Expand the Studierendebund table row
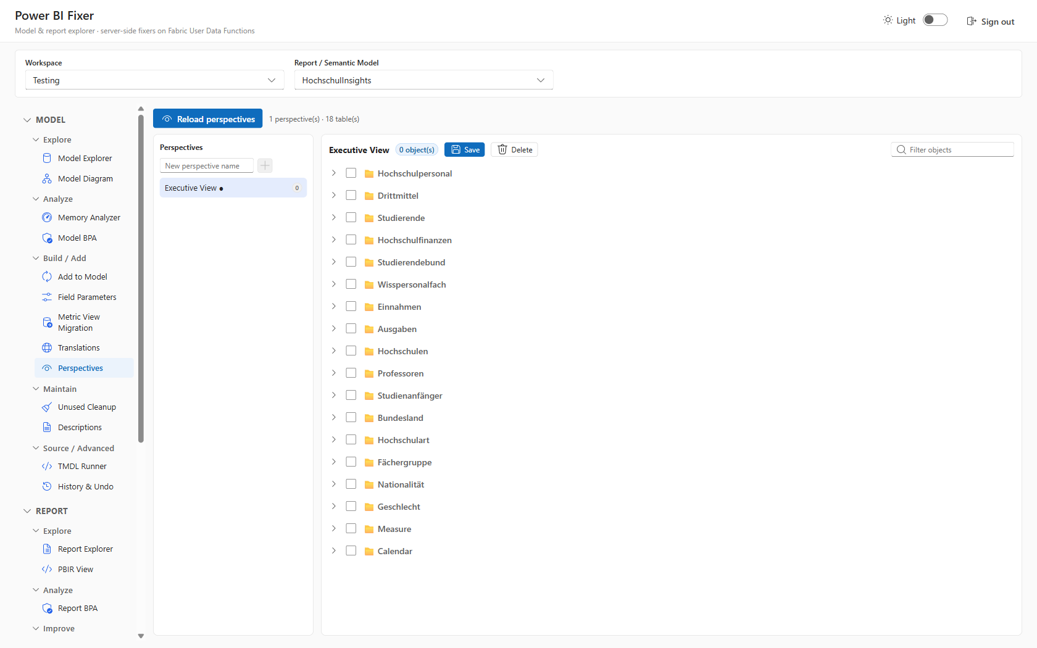Screen dimensions: 1037x648 coord(333,262)
